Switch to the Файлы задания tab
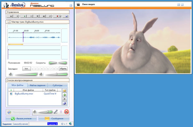This screenshot has width=193, height=127. tap(37, 85)
